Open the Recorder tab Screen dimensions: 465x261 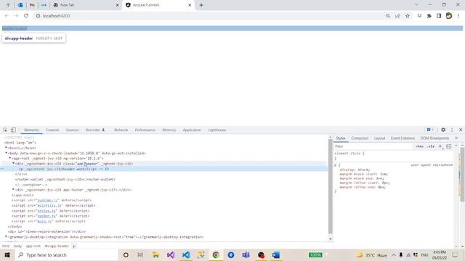tap(95, 130)
